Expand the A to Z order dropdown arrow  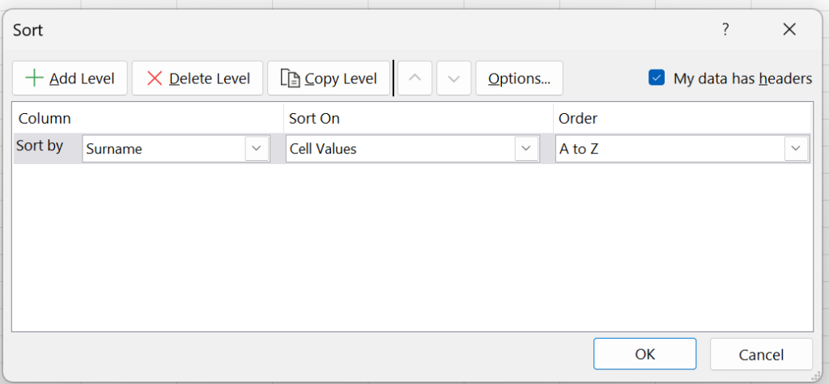(x=796, y=149)
